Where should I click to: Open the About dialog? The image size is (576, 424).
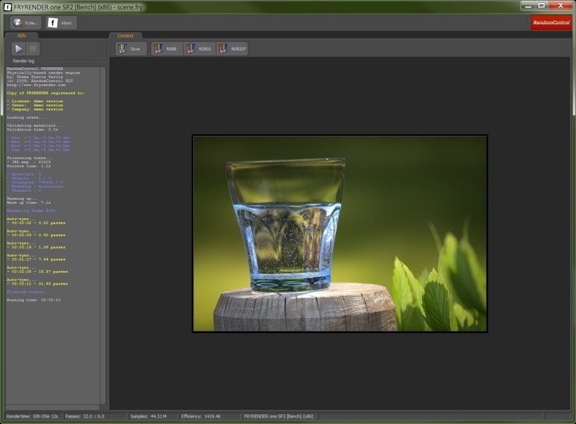(61, 23)
